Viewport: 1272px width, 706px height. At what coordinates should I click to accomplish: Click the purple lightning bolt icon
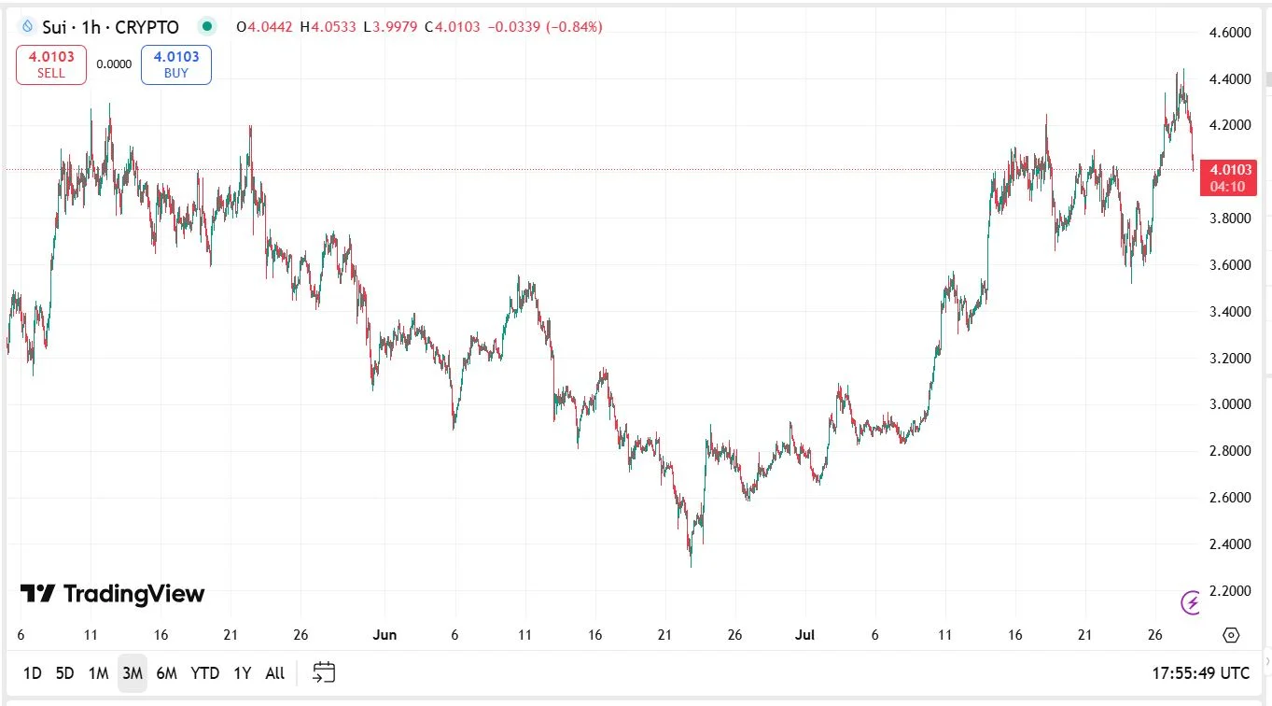coord(1191,602)
